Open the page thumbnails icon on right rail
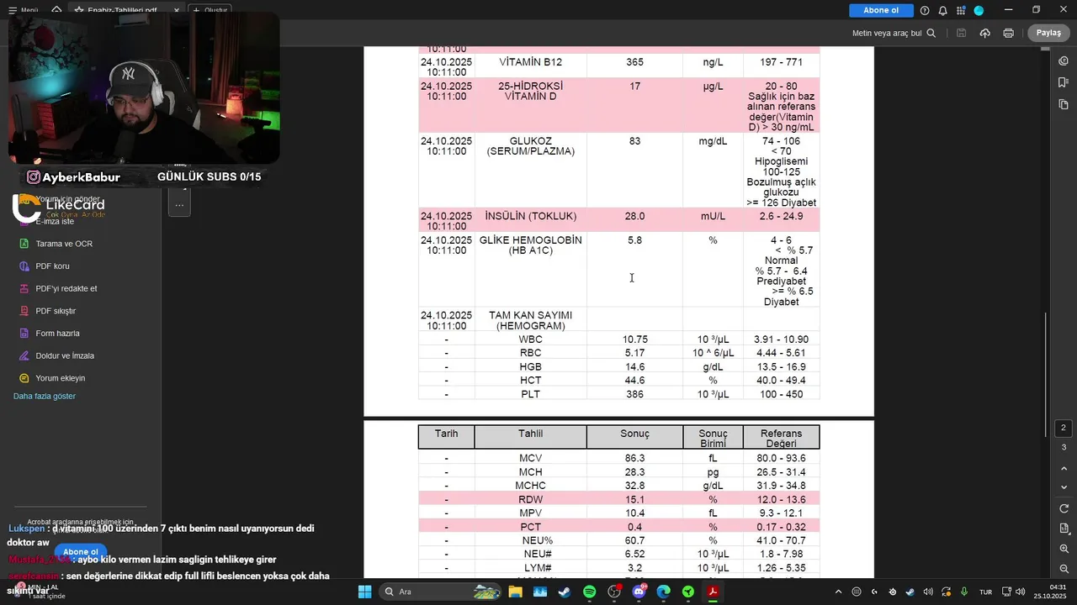 tap(1064, 104)
